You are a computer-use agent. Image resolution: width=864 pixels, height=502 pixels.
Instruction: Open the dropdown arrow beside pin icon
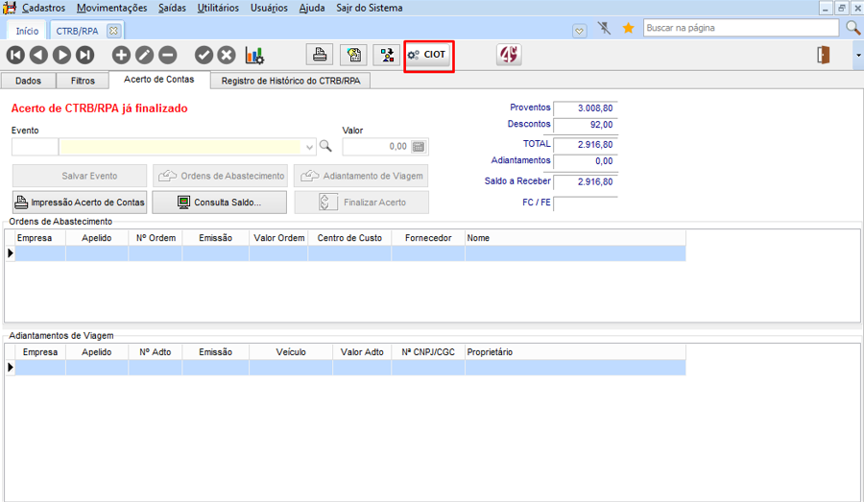pos(579,31)
